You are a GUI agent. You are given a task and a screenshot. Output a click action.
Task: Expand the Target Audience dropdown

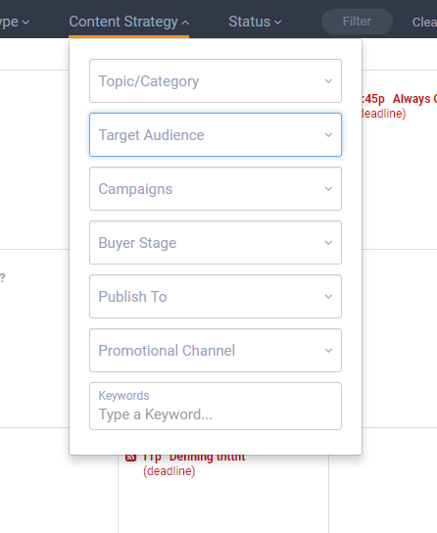pos(216,134)
